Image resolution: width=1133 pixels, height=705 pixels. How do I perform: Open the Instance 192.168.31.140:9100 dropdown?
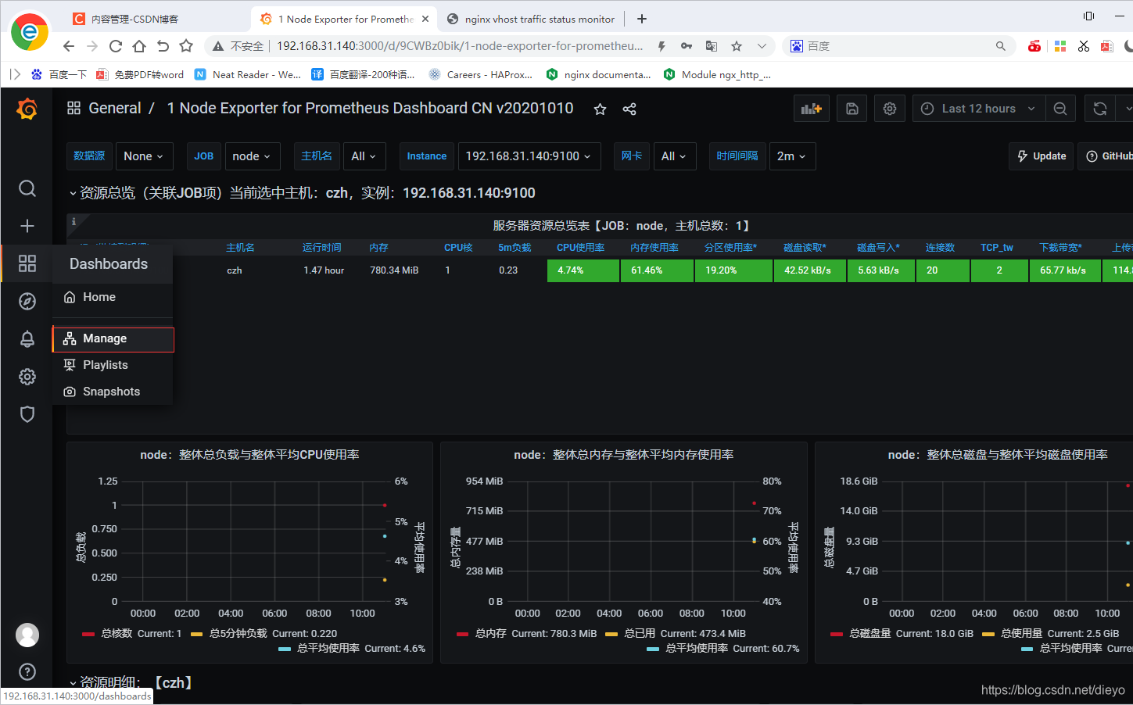point(529,156)
